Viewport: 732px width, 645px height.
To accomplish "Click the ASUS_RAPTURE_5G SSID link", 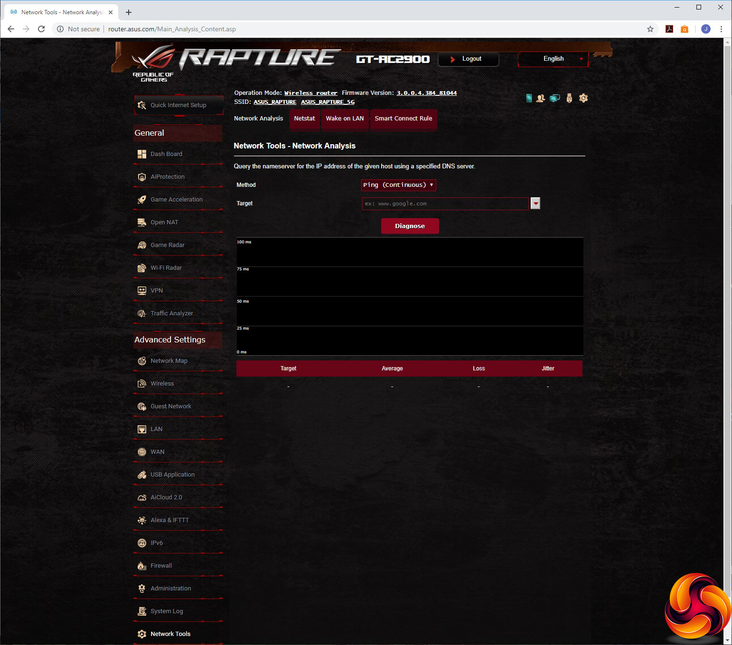I will point(328,102).
